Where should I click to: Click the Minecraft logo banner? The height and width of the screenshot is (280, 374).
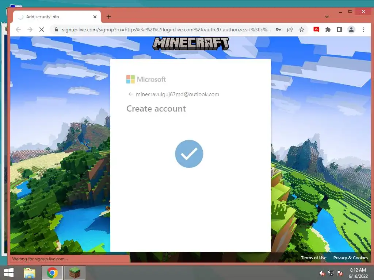pyautogui.click(x=191, y=44)
